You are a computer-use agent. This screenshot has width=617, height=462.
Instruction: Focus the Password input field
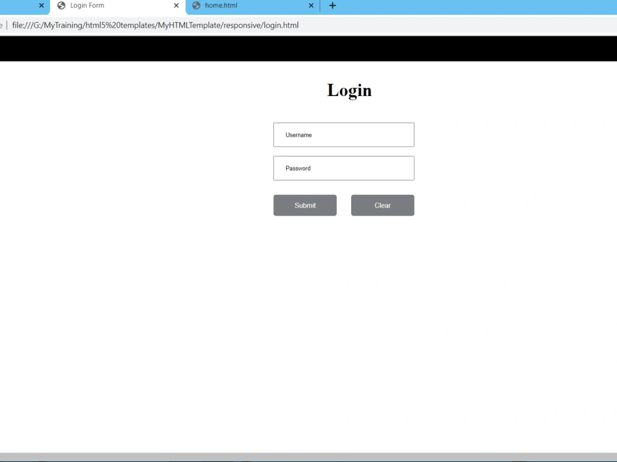coord(344,168)
